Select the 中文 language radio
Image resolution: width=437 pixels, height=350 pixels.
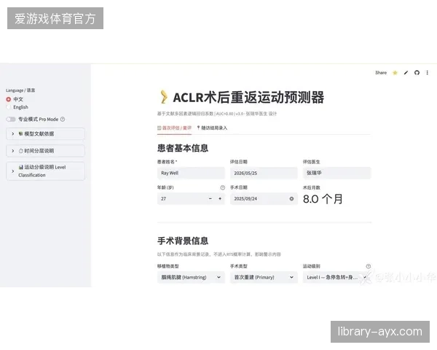click(8, 99)
